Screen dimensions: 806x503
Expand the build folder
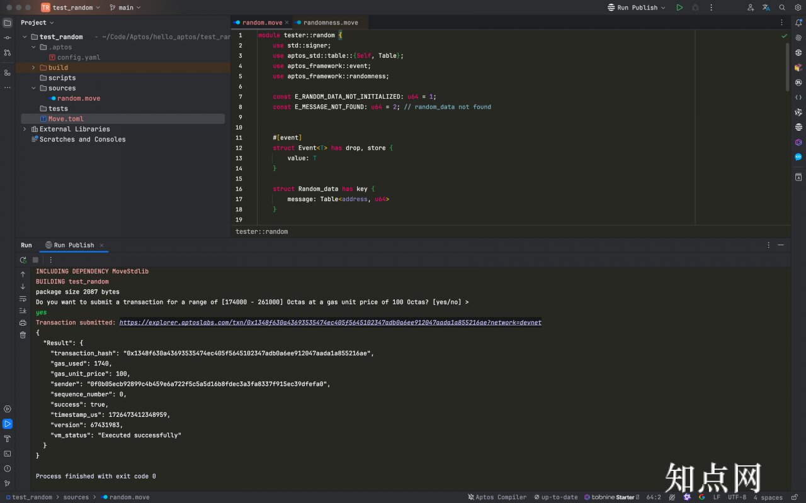[x=34, y=67]
